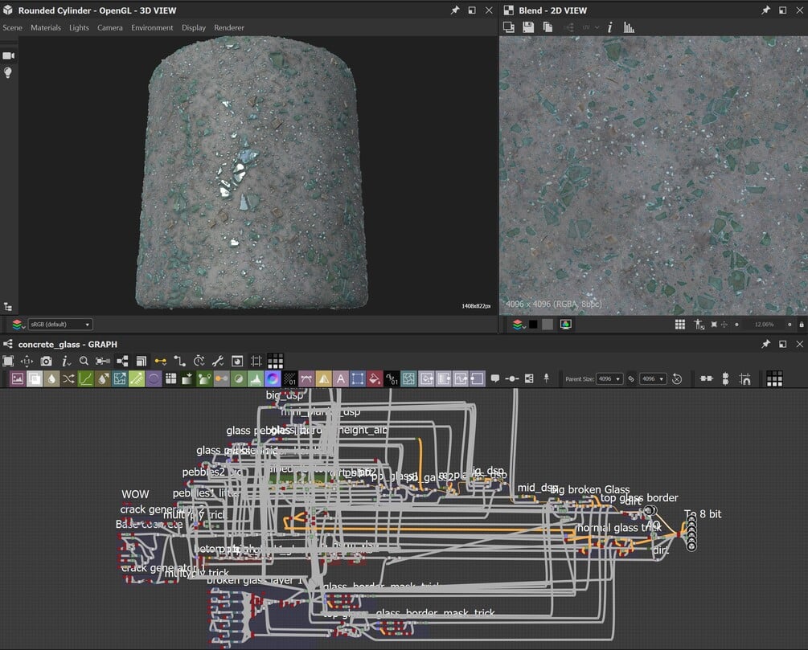Click the info icon in 2D view toolbar

(x=609, y=27)
